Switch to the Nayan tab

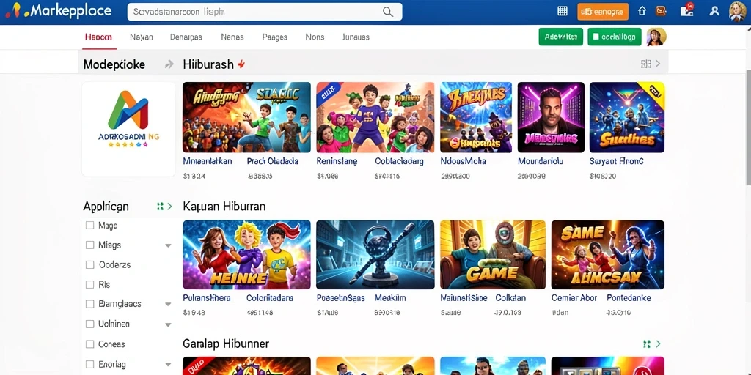point(142,37)
